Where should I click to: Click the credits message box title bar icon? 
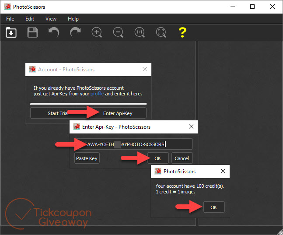pyautogui.click(x=158, y=171)
